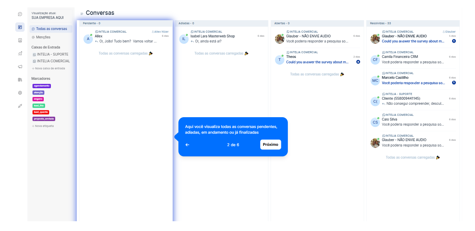
Task: Open the contacts icon in left sidebar
Action: coord(20,40)
